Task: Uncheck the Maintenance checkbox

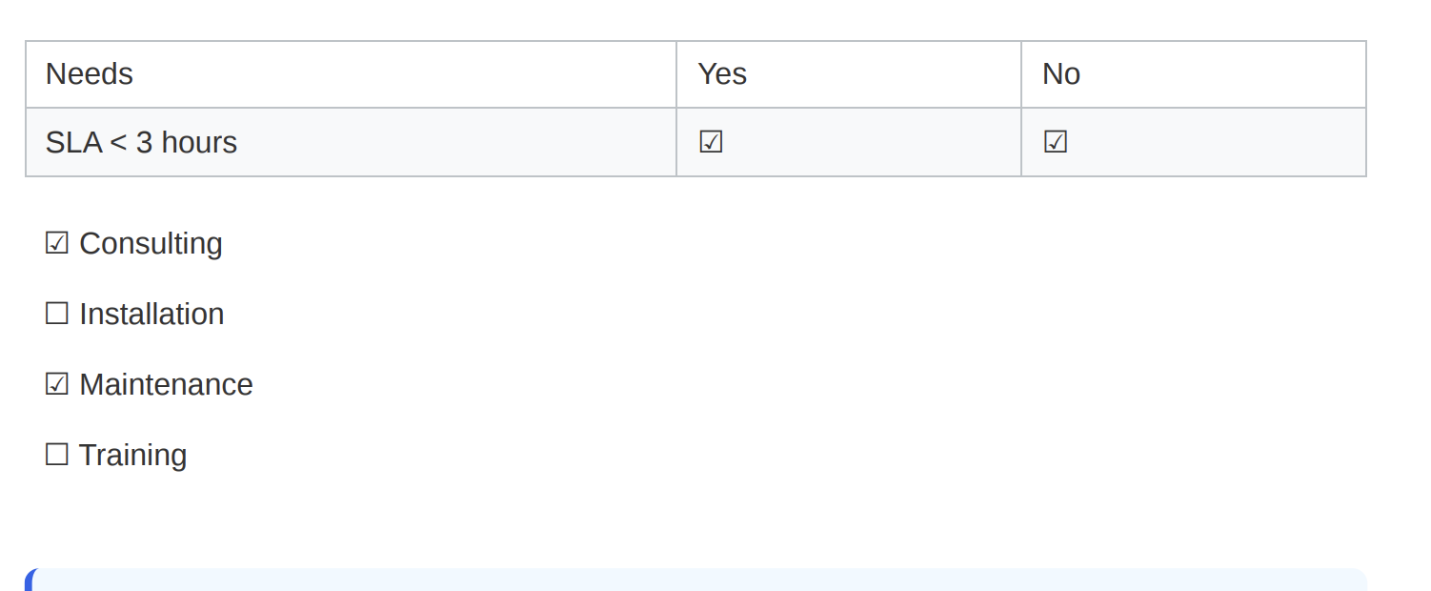Action: [x=57, y=385]
